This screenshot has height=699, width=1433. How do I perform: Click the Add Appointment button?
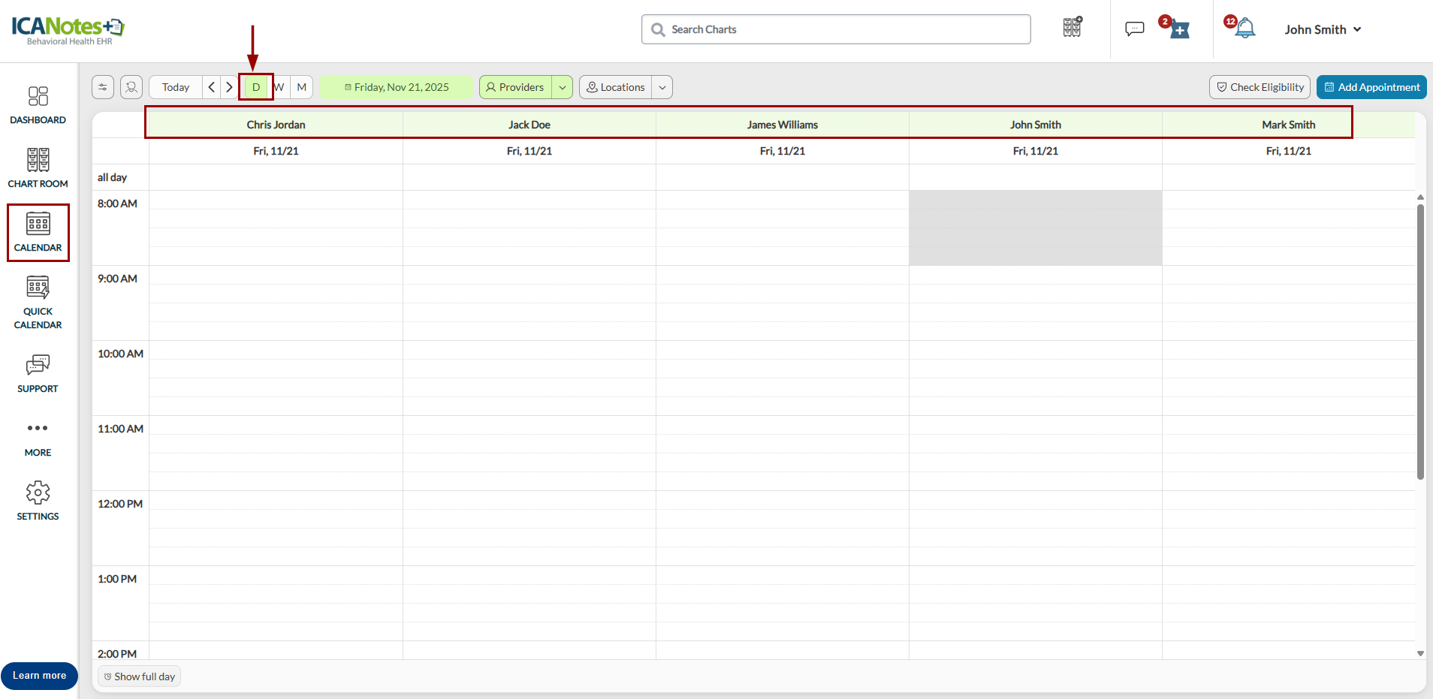[x=1371, y=87]
